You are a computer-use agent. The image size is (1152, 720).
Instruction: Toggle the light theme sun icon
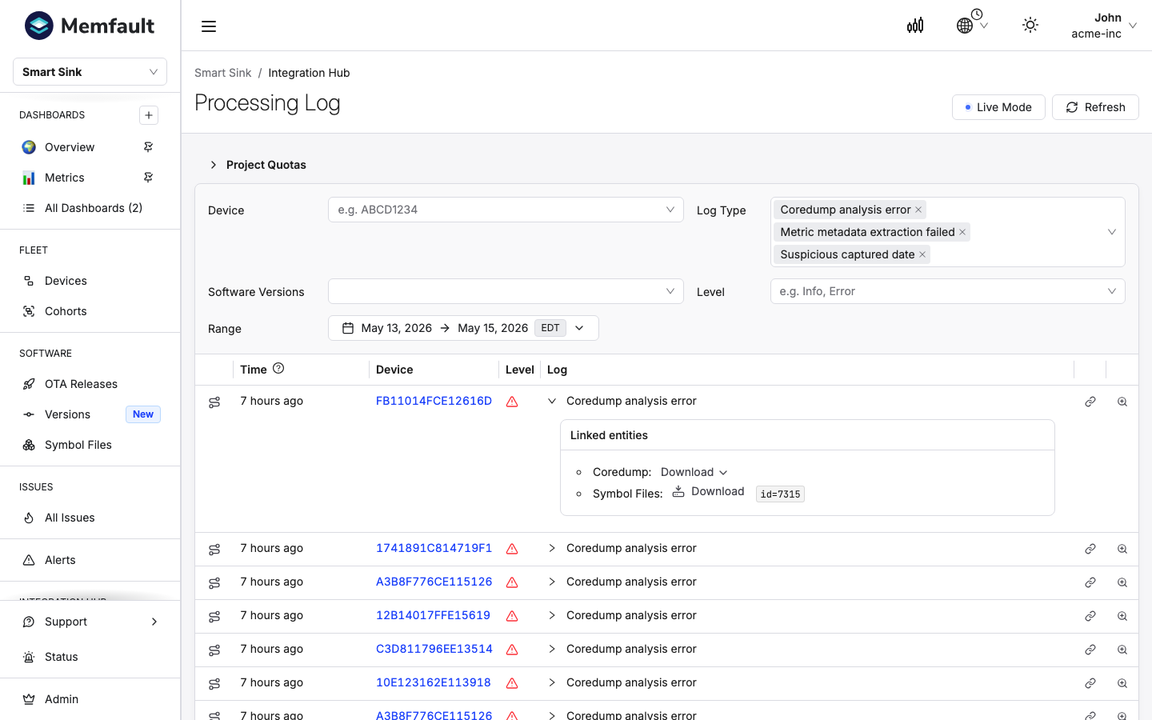click(1030, 26)
